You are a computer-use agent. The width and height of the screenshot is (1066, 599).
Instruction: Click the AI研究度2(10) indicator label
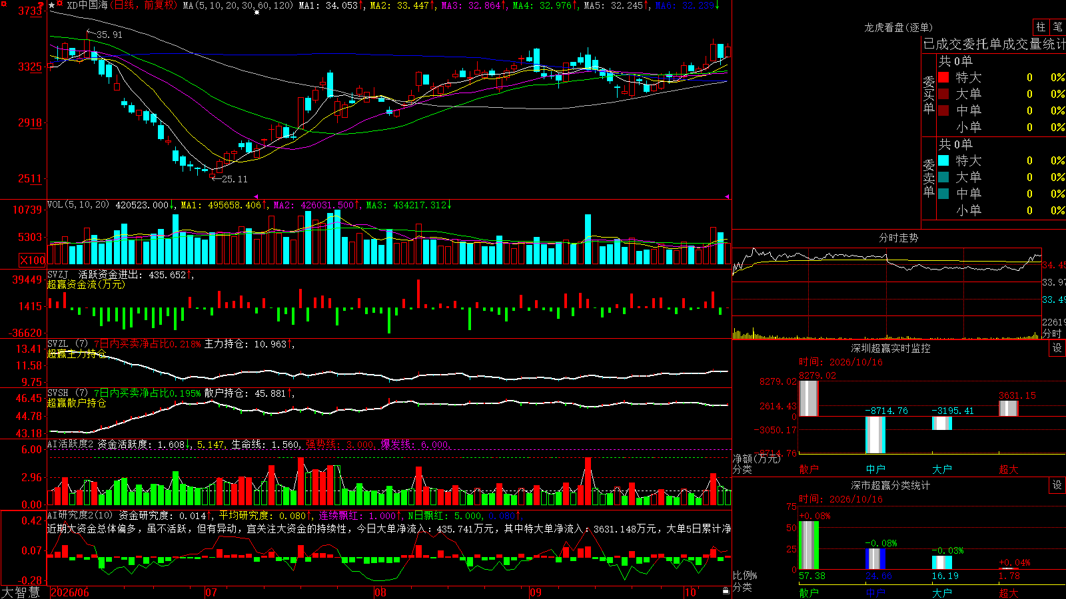[x=80, y=515]
